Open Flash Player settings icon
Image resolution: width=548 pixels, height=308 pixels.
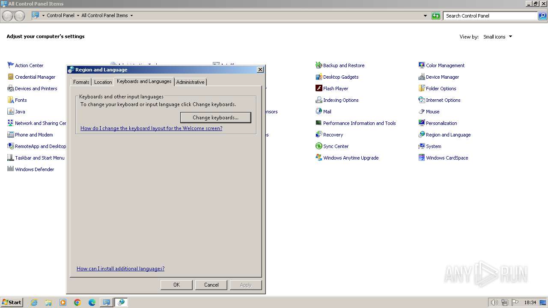point(319,89)
